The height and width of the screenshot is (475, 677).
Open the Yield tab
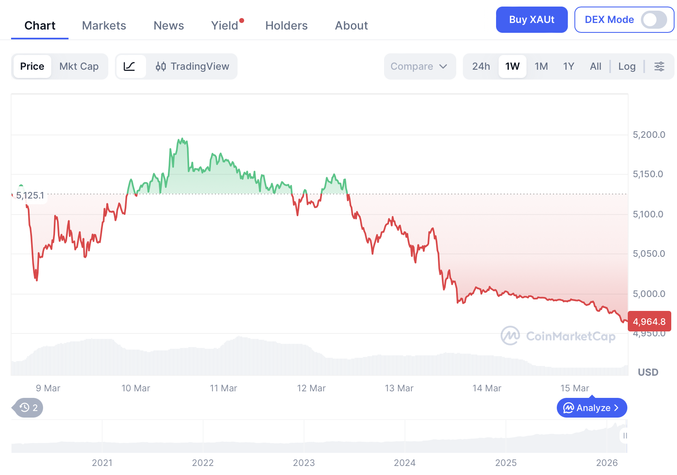coord(224,25)
